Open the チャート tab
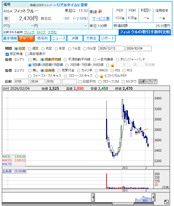The image size is (174, 206). tap(26, 38)
